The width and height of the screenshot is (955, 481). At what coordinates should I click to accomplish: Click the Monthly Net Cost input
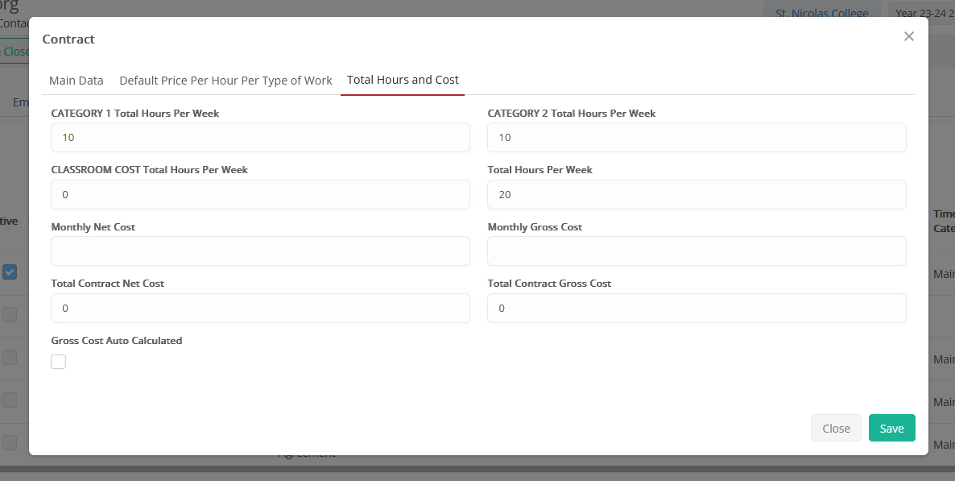tap(260, 251)
